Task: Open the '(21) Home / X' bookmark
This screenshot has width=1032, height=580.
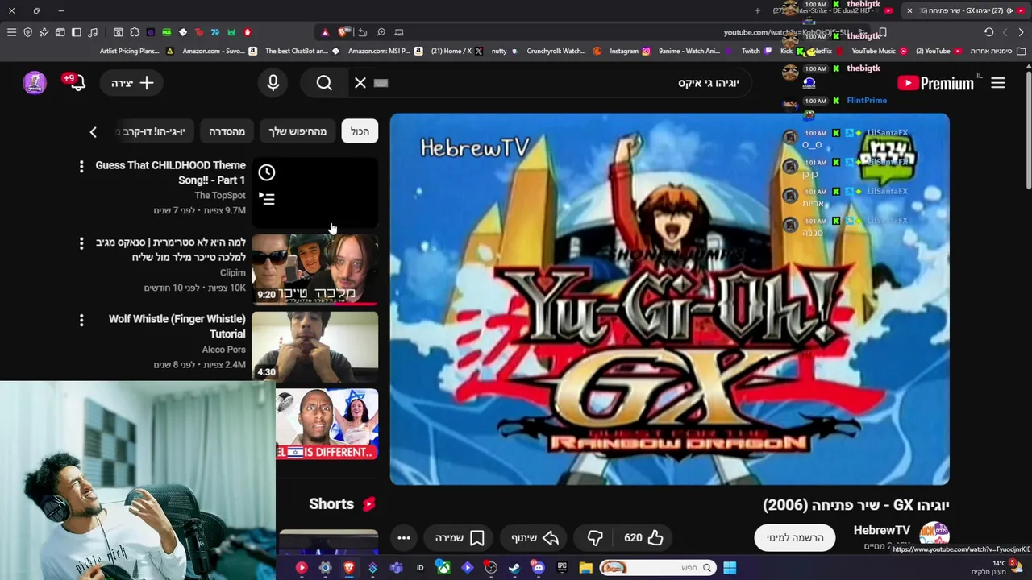Action: pos(456,51)
